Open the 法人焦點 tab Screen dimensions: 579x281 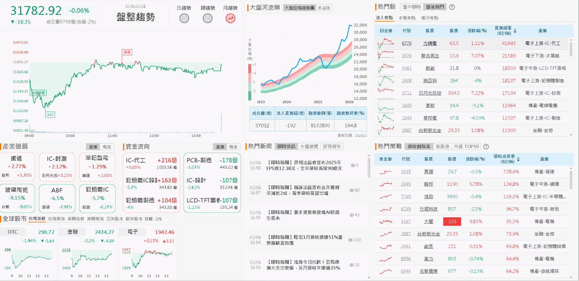[x=384, y=18]
